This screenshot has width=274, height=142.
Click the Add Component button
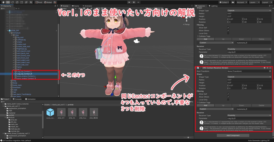[233, 135]
